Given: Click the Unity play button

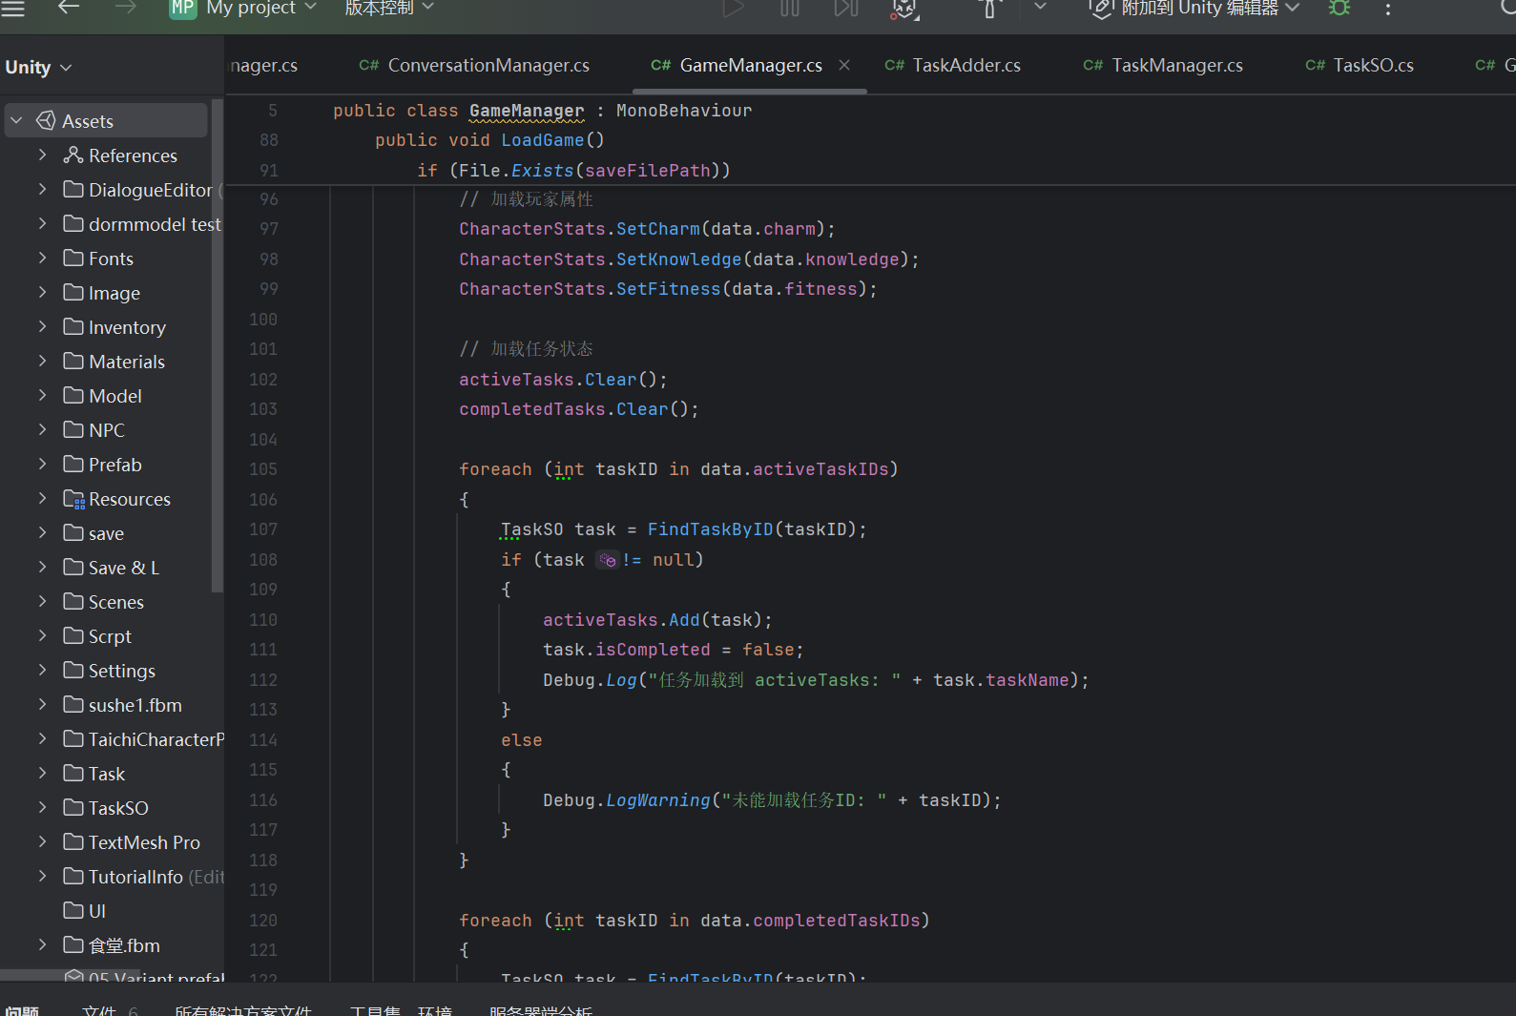Looking at the screenshot, I should pos(733,9).
